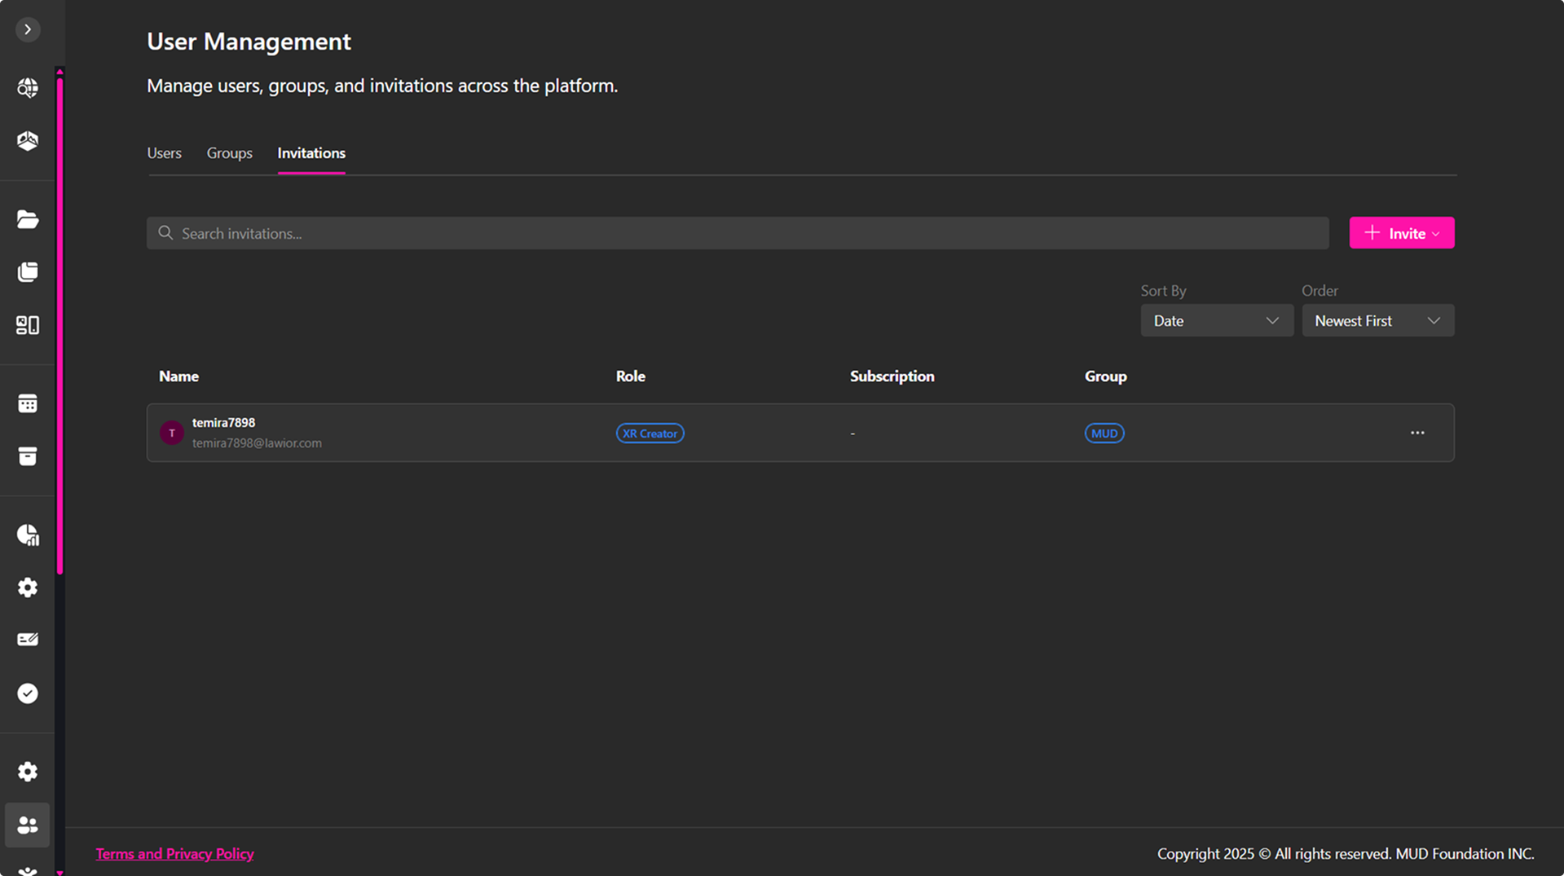Open the Sort By Date dropdown
1564x876 pixels.
pos(1216,321)
